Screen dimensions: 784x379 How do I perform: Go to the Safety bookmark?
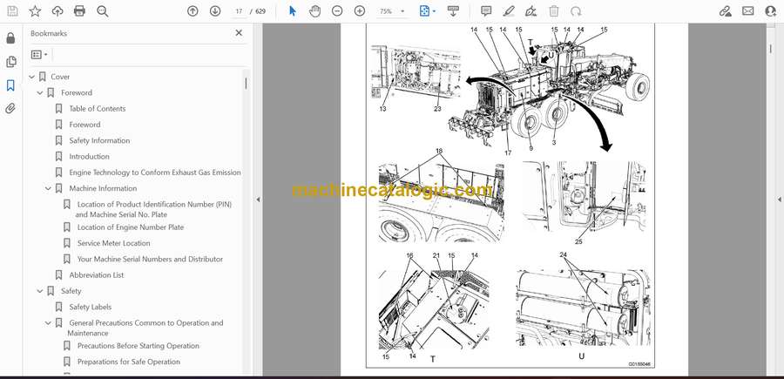click(x=71, y=291)
